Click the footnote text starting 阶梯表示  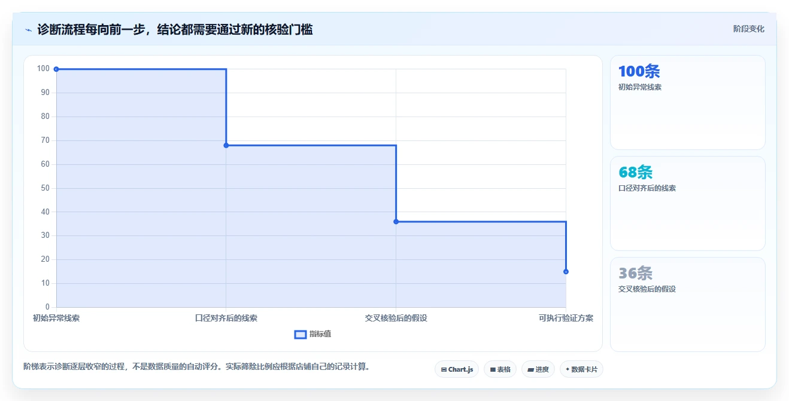pyautogui.click(x=196, y=366)
